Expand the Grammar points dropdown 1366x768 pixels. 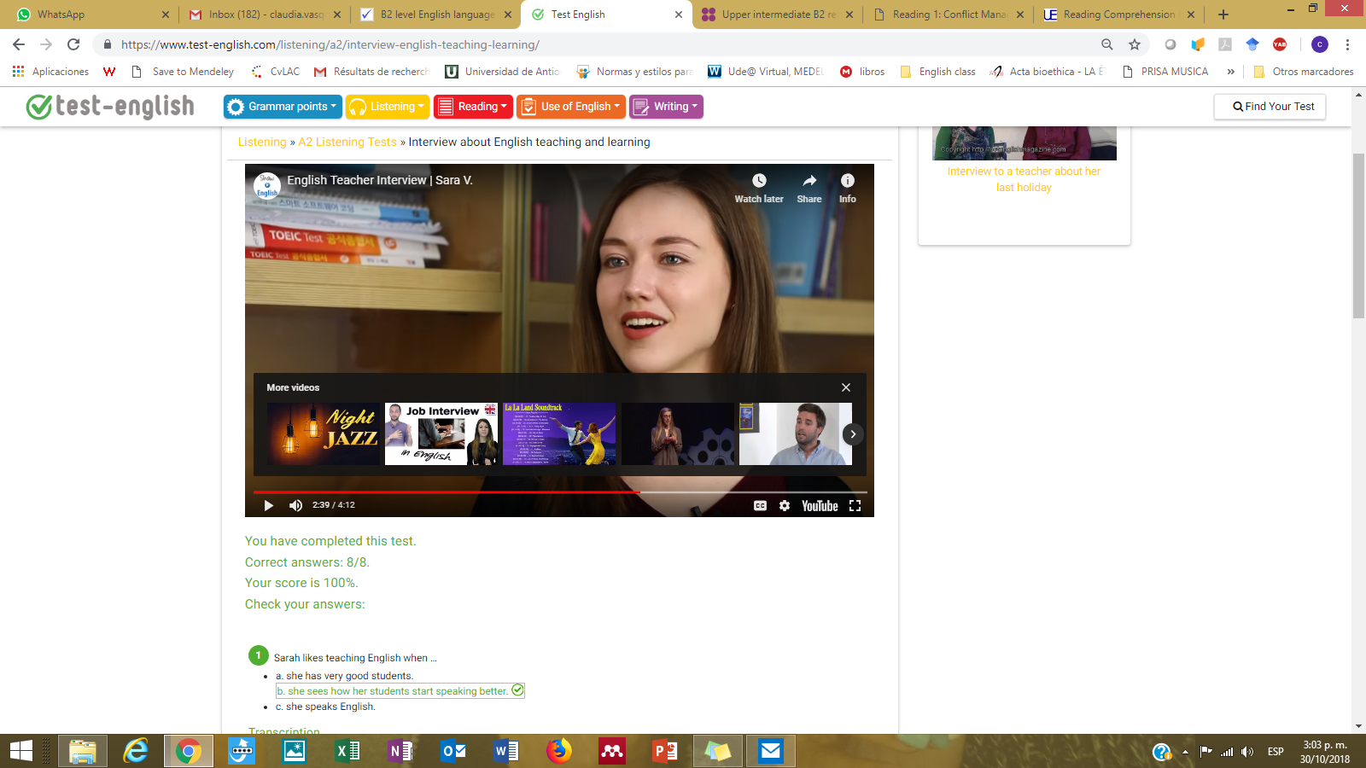click(x=282, y=107)
